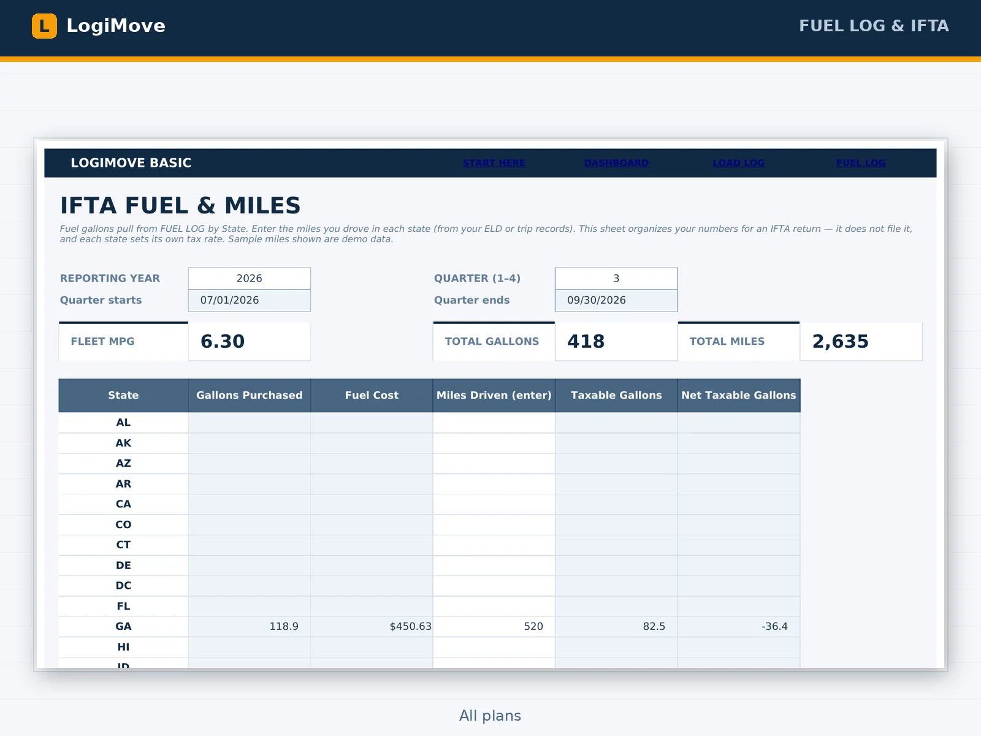Image resolution: width=981 pixels, height=736 pixels.
Task: Open the DASHBOARD link
Action: [x=616, y=163]
